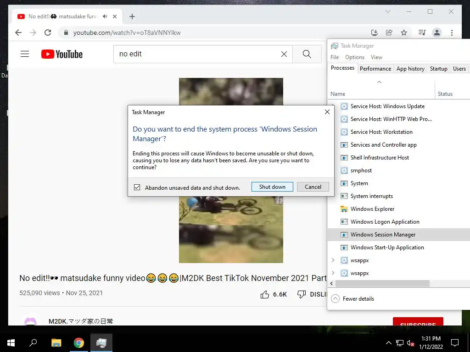Select the Processes tab
Image resolution: width=470 pixels, height=352 pixels.
tap(342, 68)
